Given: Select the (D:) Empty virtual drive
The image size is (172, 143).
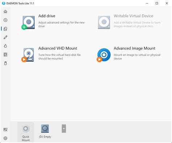Looking at the screenshot, I should (x=45, y=131).
